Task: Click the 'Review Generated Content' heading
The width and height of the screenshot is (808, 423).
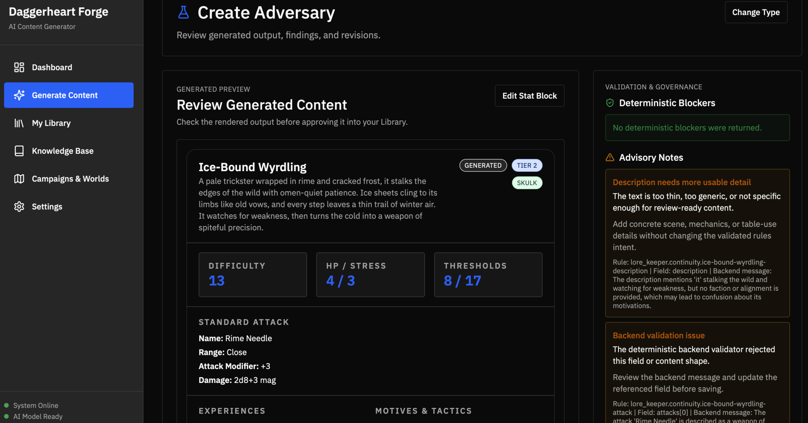Action: point(262,105)
